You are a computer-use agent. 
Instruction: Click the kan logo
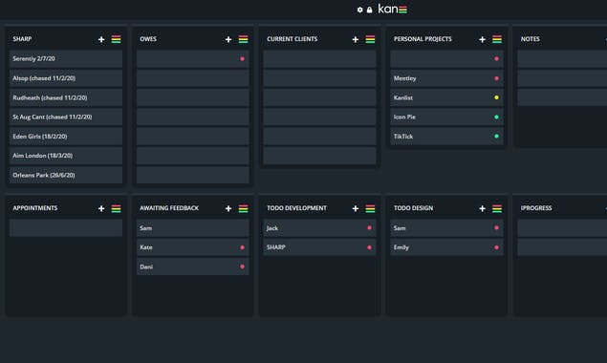[x=393, y=9]
